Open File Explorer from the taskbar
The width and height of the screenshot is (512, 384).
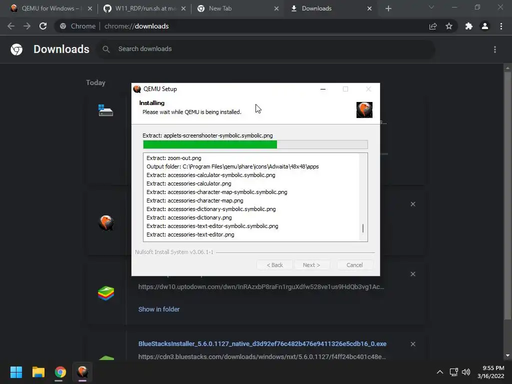click(x=38, y=372)
